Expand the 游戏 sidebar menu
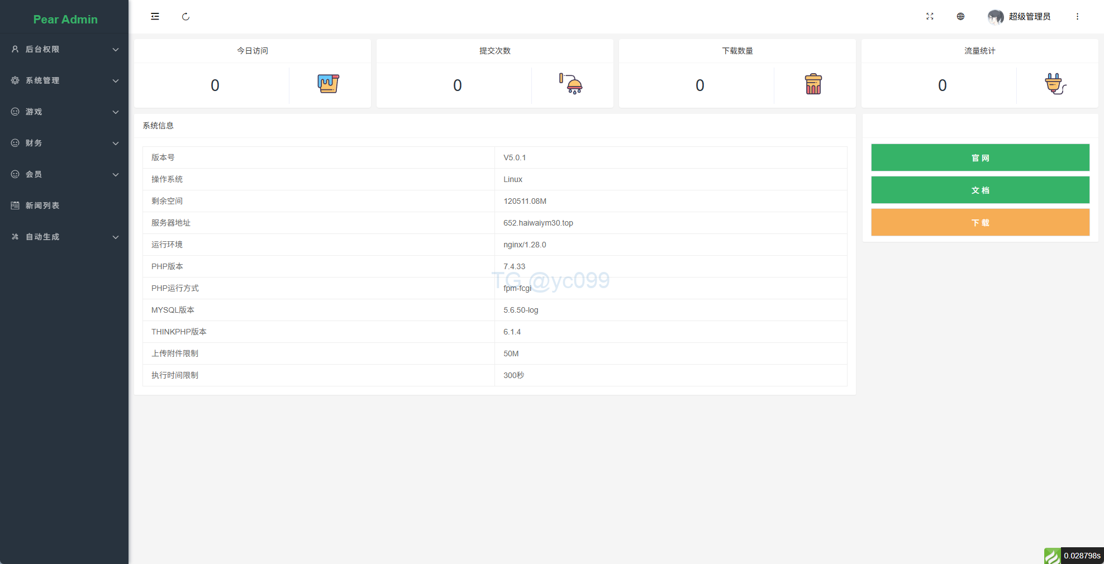 tap(64, 112)
